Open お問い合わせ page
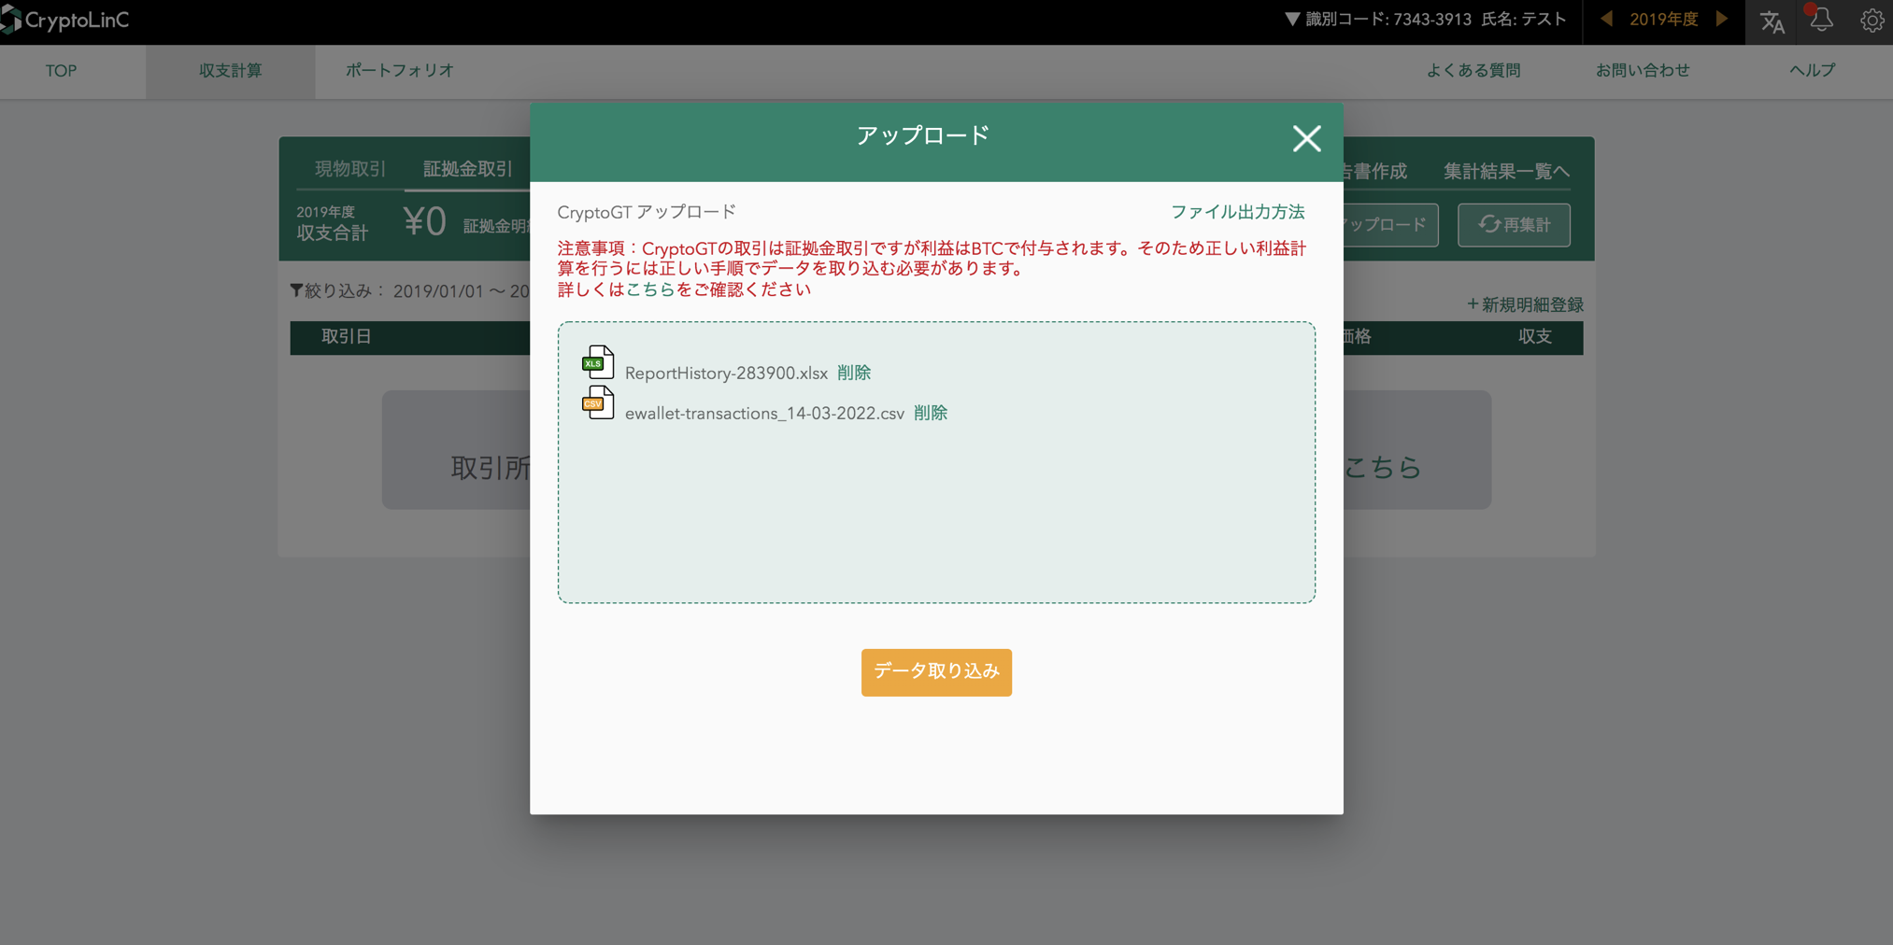The image size is (1893, 945). pyautogui.click(x=1642, y=71)
